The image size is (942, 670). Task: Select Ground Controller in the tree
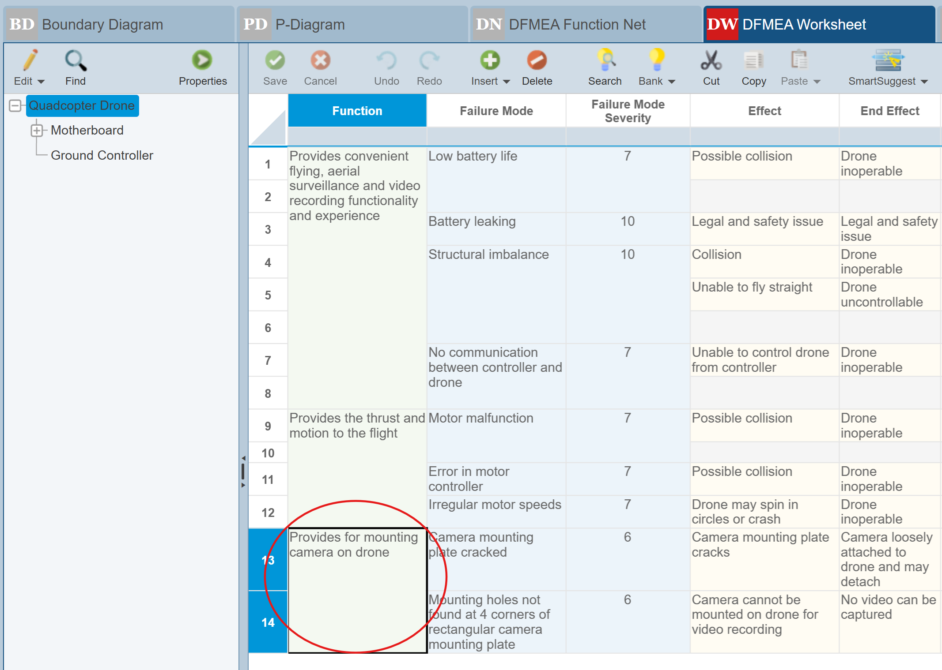coord(102,155)
